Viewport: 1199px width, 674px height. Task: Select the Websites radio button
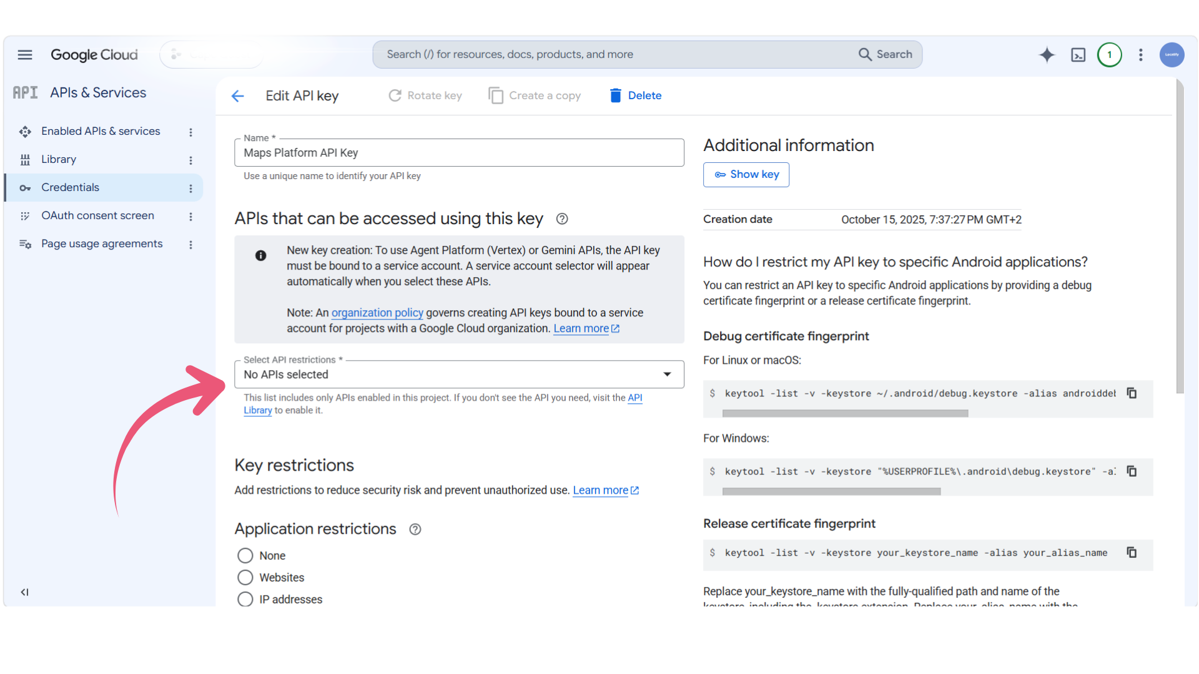click(245, 578)
